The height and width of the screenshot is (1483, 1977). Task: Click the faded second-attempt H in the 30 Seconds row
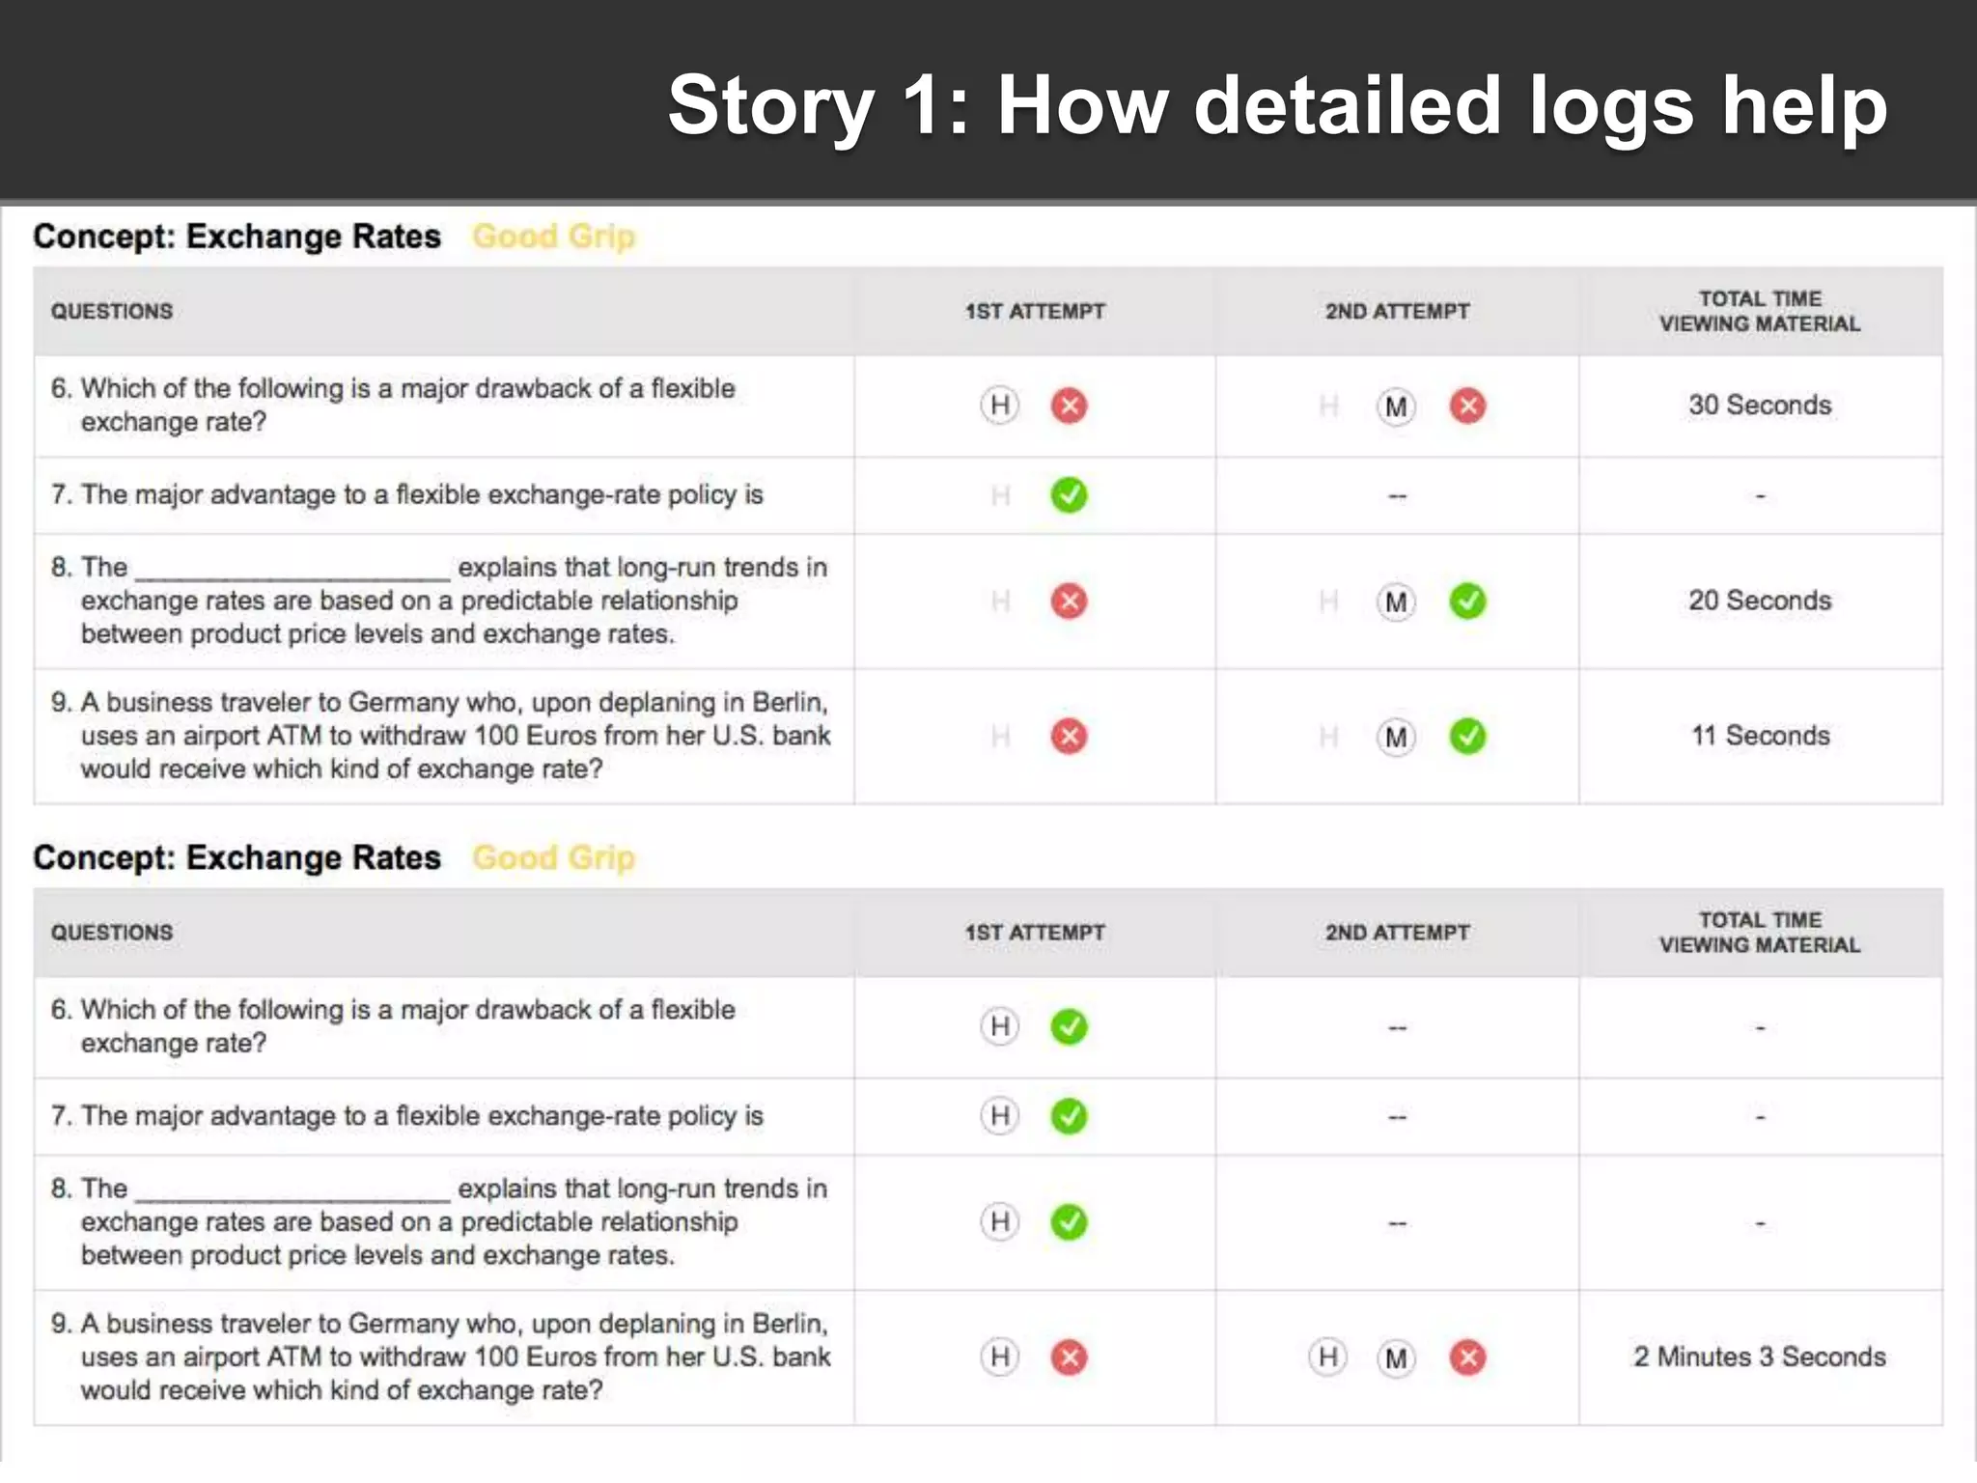tap(1328, 406)
